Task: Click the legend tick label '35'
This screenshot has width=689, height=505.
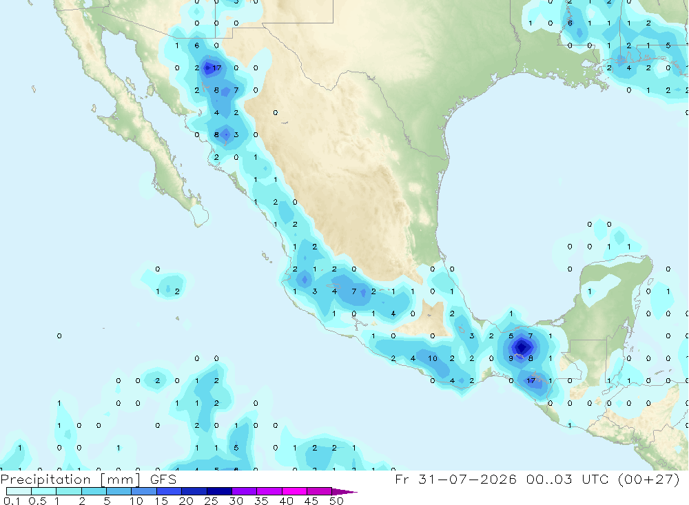Action: point(261,501)
